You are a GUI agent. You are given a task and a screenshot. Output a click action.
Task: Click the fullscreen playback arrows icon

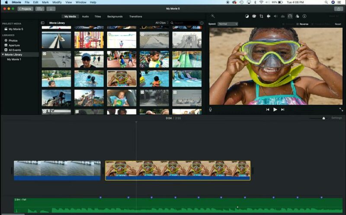pos(341,110)
